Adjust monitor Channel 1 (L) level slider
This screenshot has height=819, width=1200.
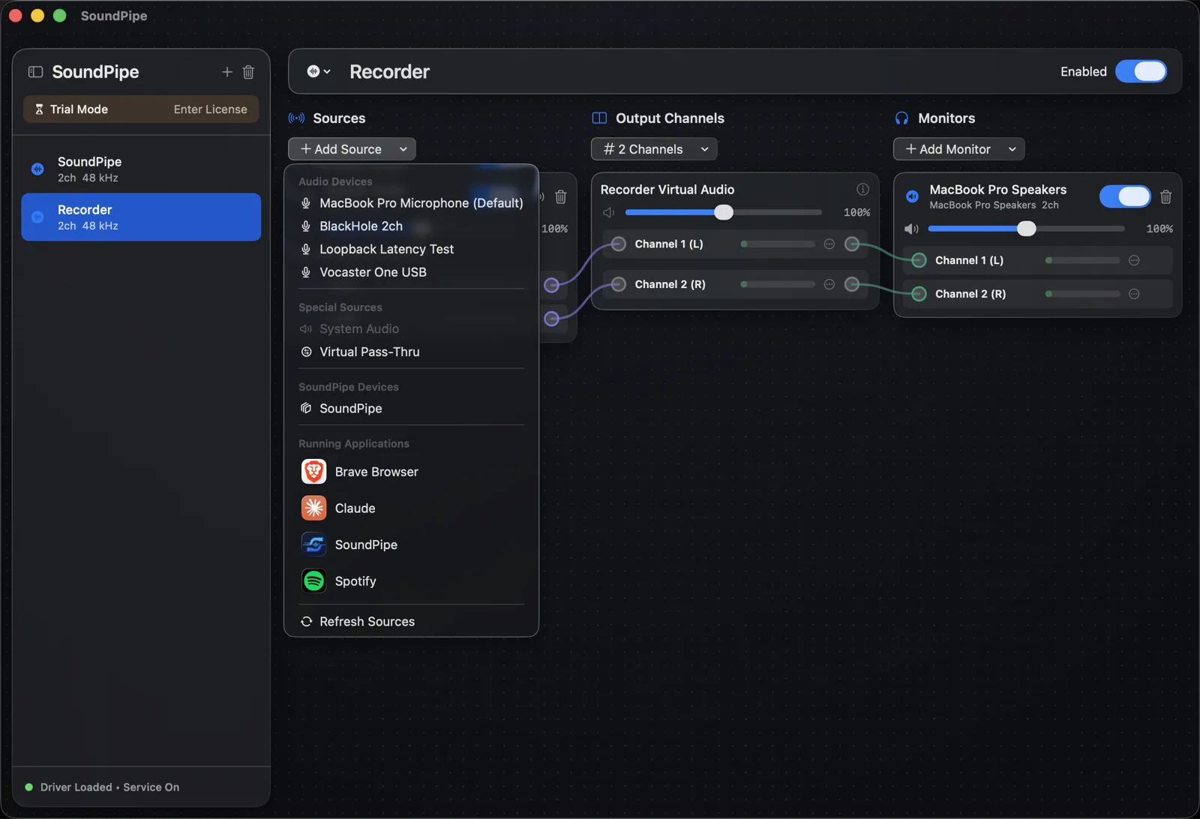tap(1082, 260)
